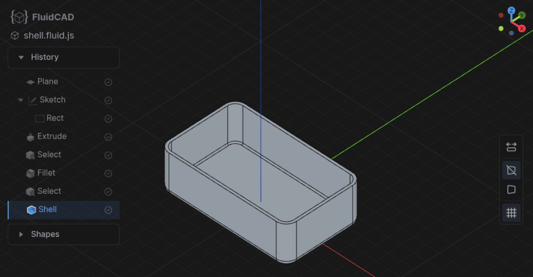Click the red X axis on the view gizmo
This screenshot has height=277, width=533.
(x=522, y=28)
